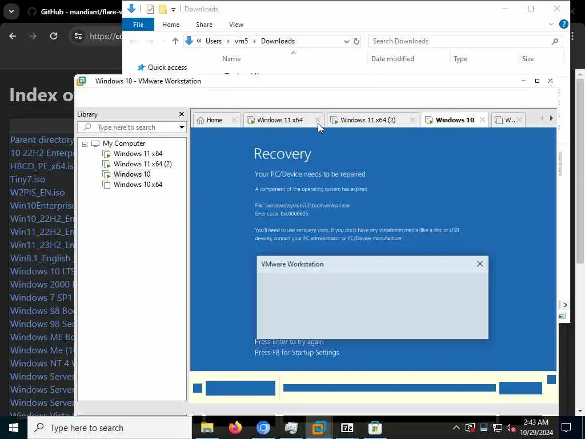Open the Windows Start menu

pyautogui.click(x=14, y=428)
